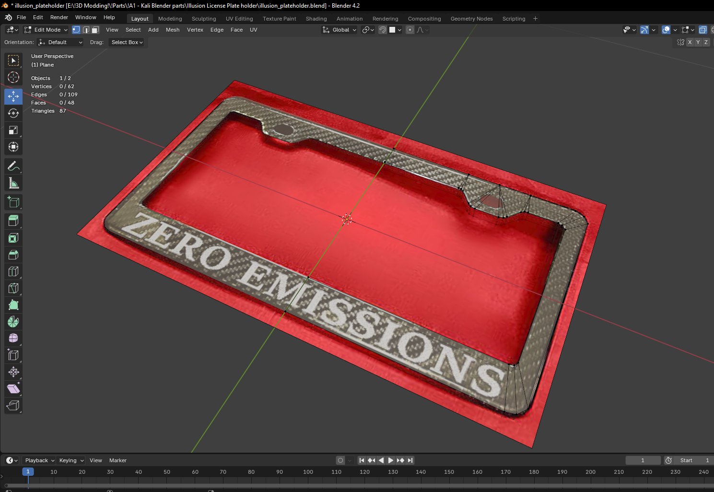This screenshot has height=492, width=714.
Task: Open Global transform orientation dropdown
Action: click(x=339, y=30)
